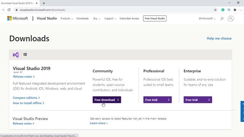244x137 pixels.
Task: Click the Professional edition heading
Action: pos(154,71)
